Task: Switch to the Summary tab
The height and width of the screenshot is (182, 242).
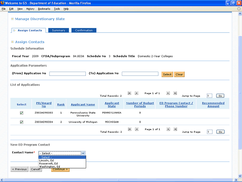Action: (x=58, y=30)
